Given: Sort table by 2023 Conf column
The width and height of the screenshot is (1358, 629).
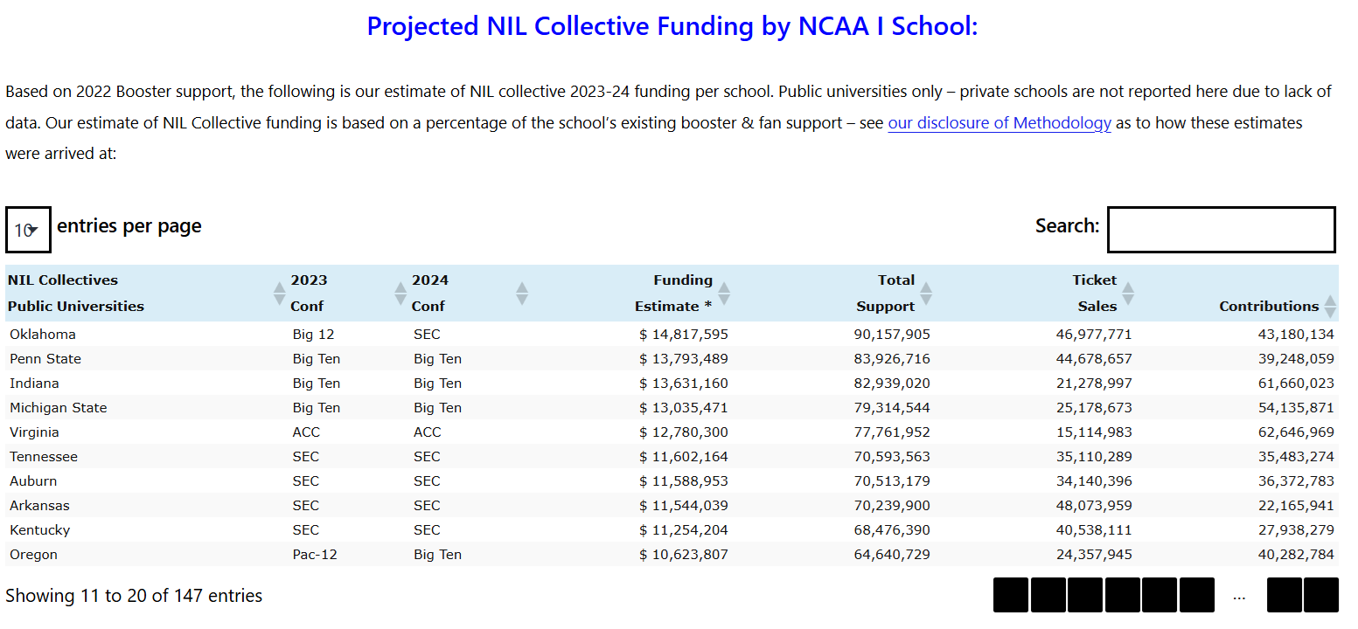Looking at the screenshot, I should pyautogui.click(x=349, y=294).
